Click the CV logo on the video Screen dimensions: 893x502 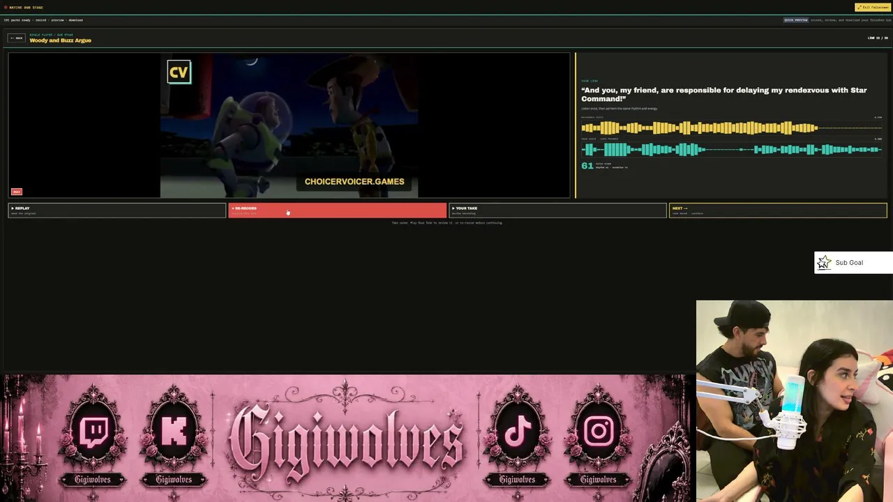coord(179,72)
